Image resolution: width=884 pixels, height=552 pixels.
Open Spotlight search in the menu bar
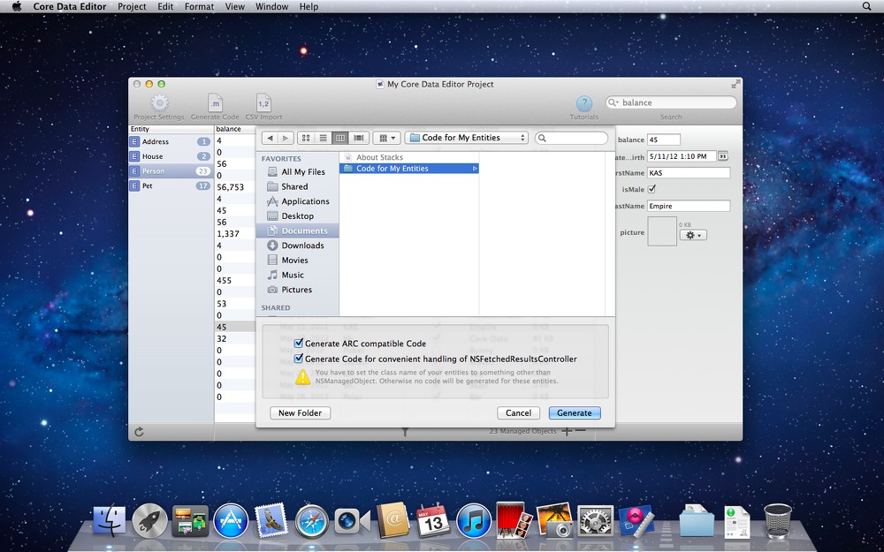(866, 6)
